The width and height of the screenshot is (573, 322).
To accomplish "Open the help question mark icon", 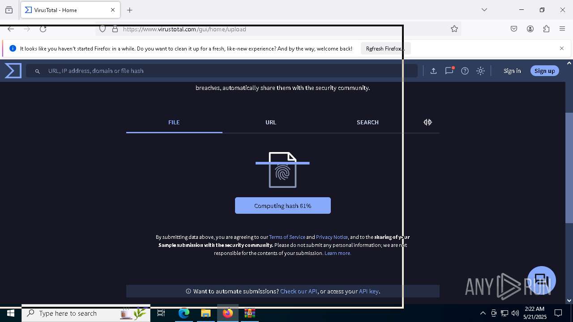I will (465, 71).
